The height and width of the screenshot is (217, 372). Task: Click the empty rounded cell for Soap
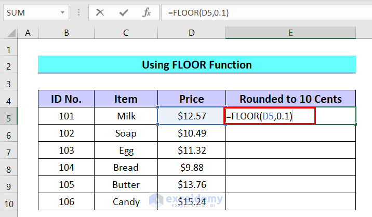(290, 133)
